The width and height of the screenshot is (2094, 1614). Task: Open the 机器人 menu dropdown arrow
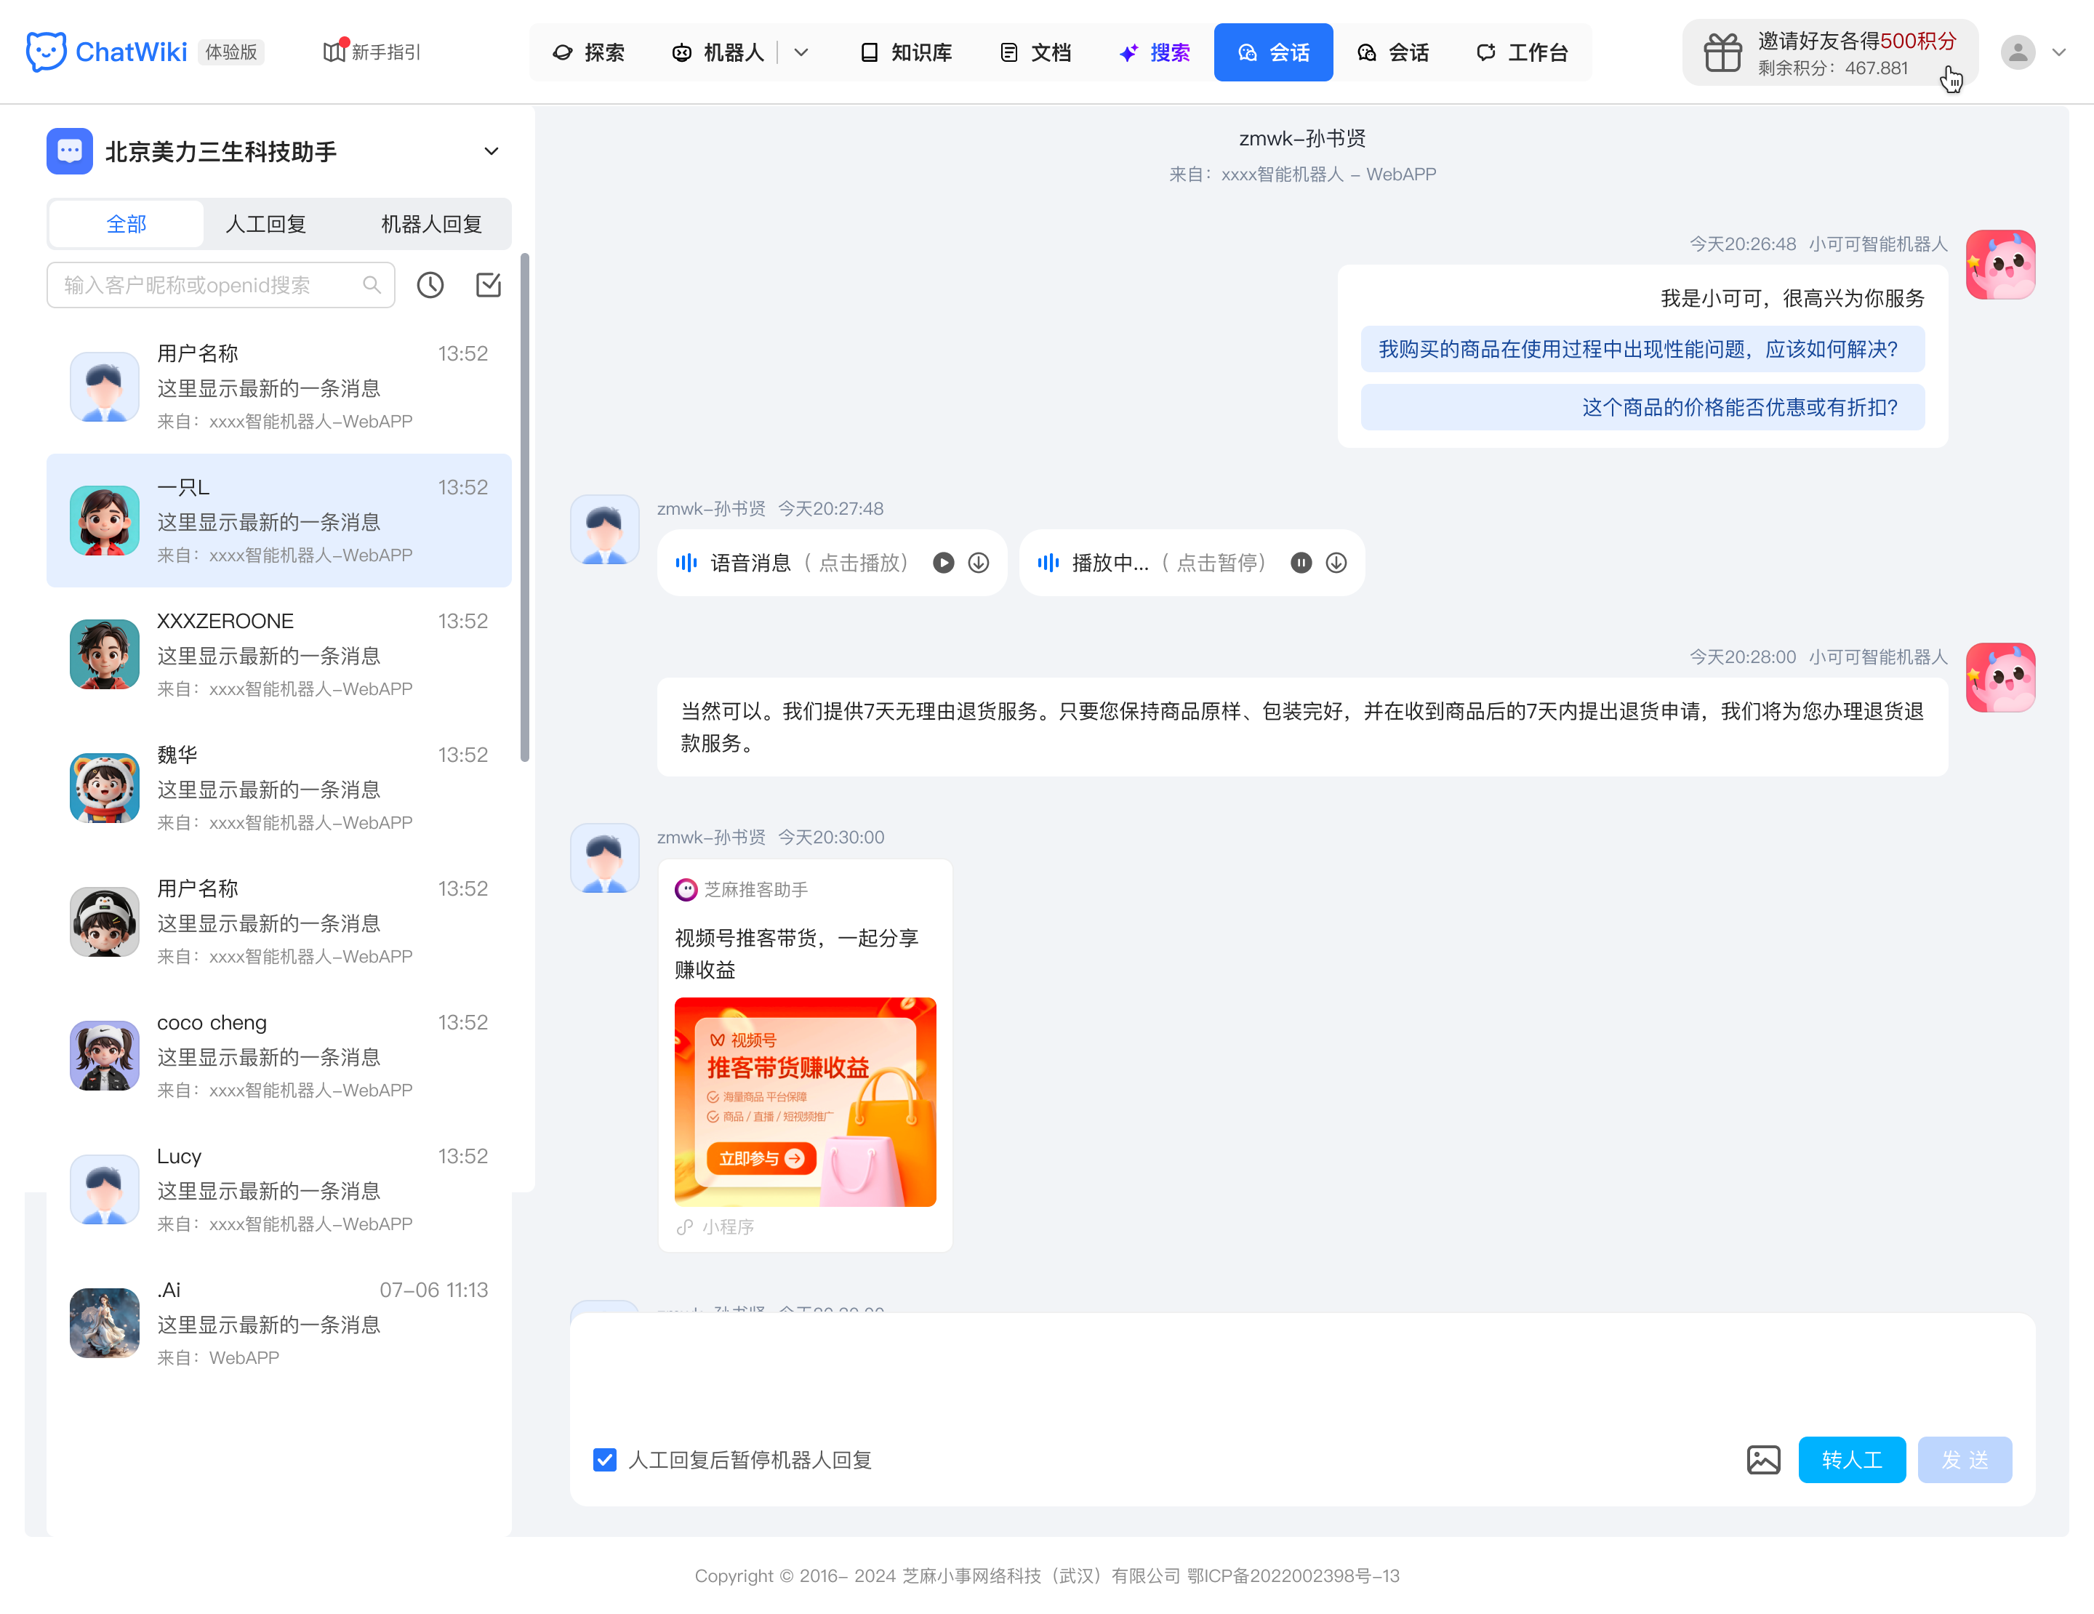(x=801, y=52)
